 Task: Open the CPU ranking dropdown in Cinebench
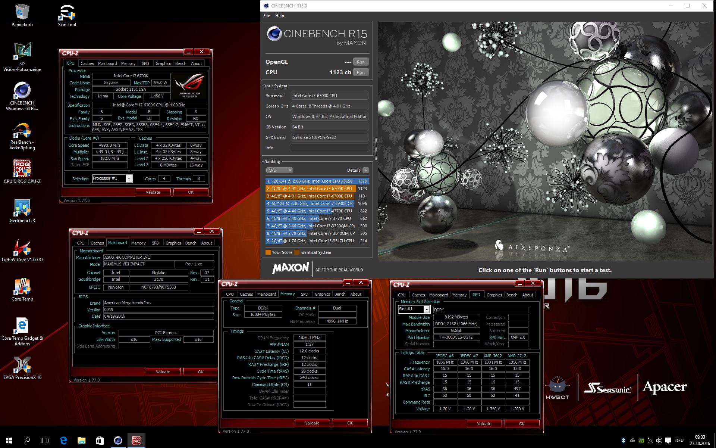click(x=279, y=170)
